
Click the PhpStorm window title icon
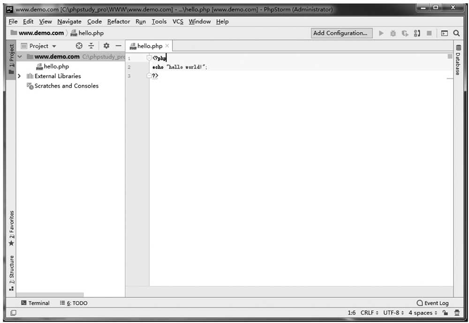tap(10, 9)
